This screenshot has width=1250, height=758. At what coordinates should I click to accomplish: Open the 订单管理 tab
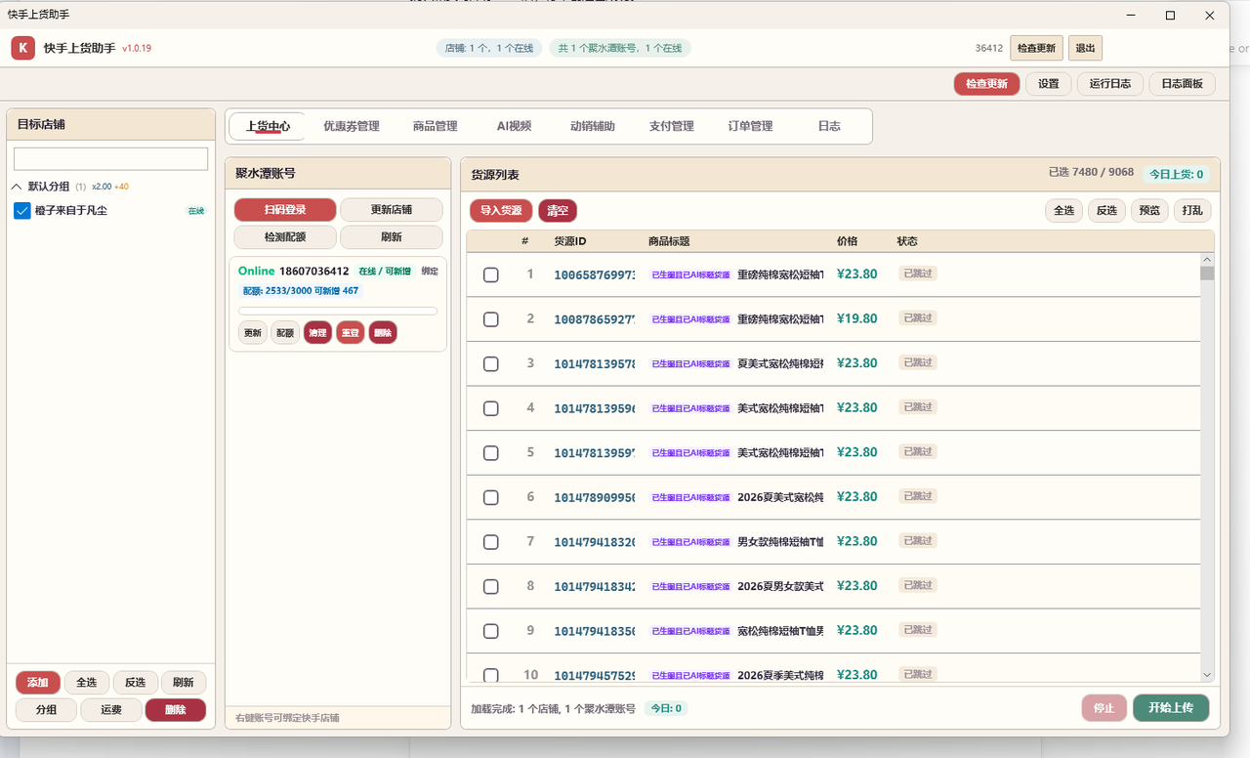[750, 126]
